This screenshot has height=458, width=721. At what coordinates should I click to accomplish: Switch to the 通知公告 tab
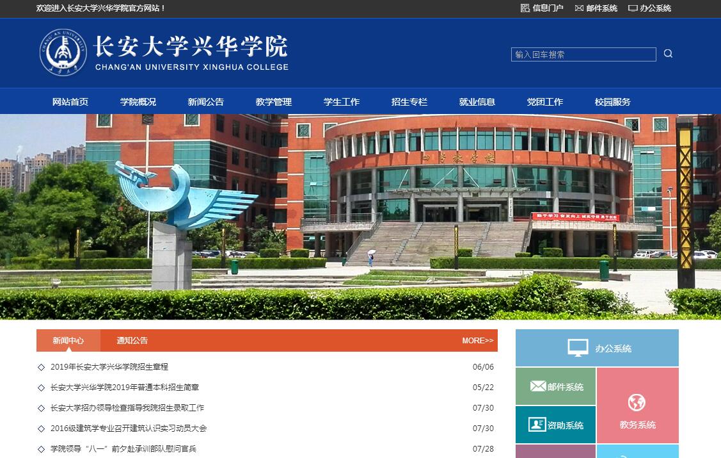(132, 341)
